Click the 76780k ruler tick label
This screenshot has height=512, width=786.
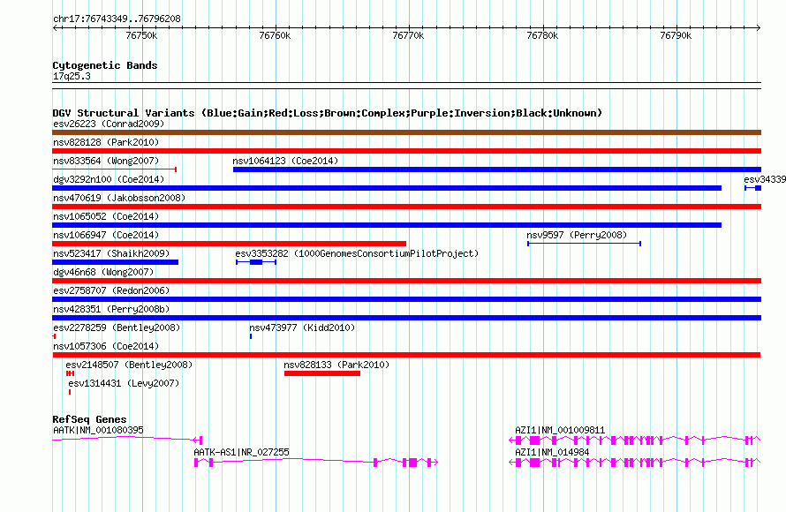pos(542,35)
